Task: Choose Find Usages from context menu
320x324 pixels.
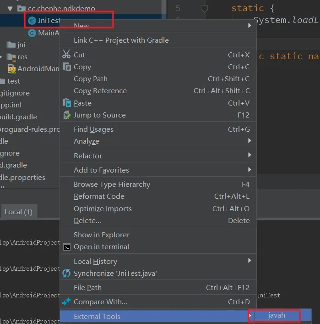Action: click(93, 129)
